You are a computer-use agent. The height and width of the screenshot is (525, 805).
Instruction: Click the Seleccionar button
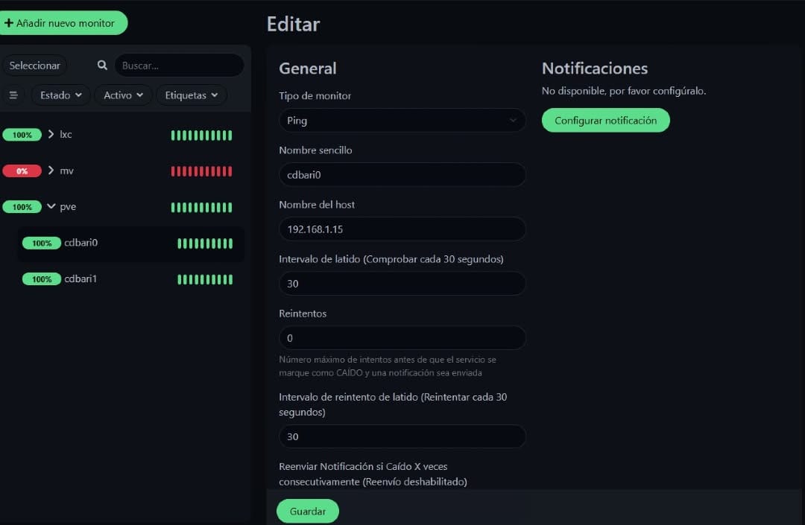click(34, 66)
